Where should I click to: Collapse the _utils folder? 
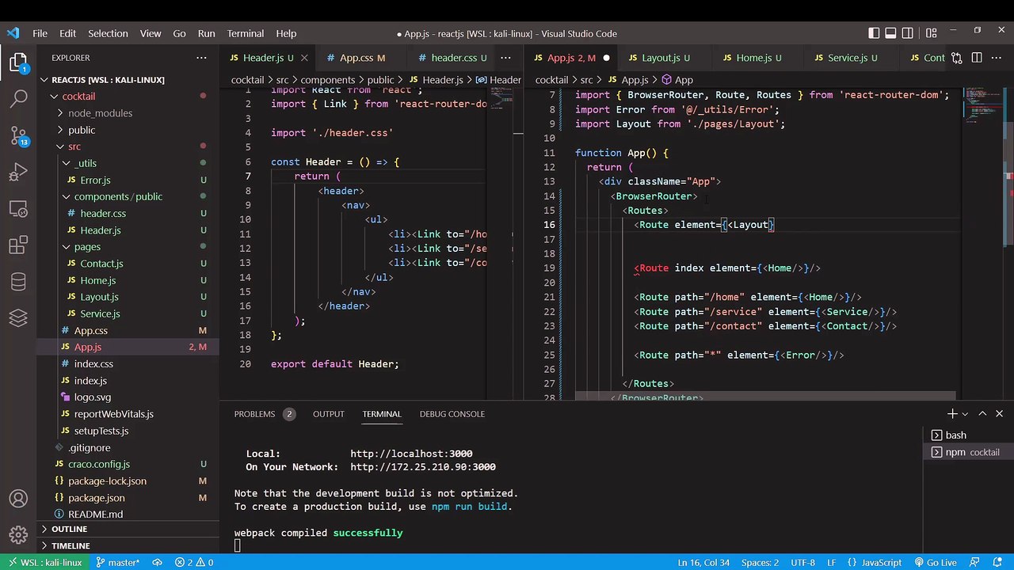pyautogui.click(x=67, y=163)
